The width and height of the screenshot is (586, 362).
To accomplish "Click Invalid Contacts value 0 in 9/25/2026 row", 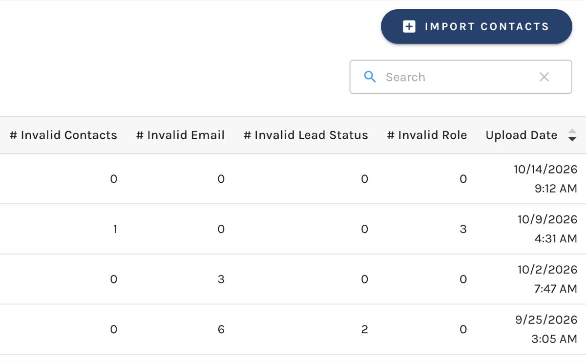I will point(114,330).
